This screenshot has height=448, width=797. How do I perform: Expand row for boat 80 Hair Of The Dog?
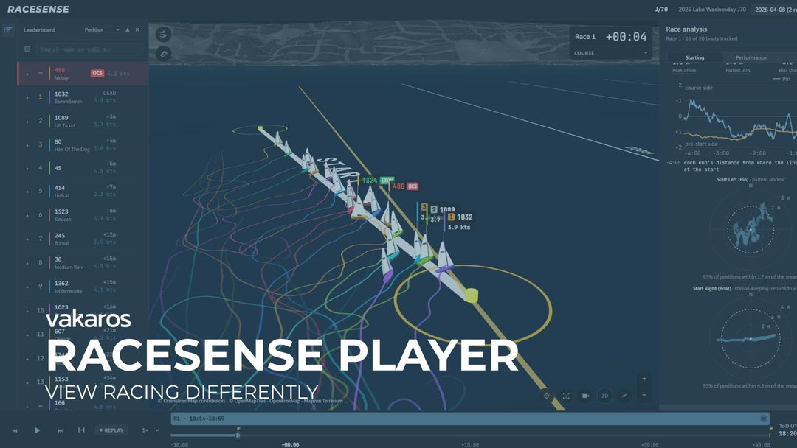coord(27,145)
